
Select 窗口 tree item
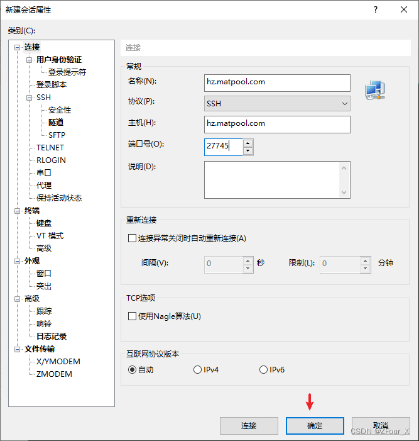(x=44, y=274)
